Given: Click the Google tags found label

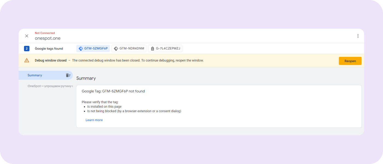Looking at the screenshot, I should 49,49.
